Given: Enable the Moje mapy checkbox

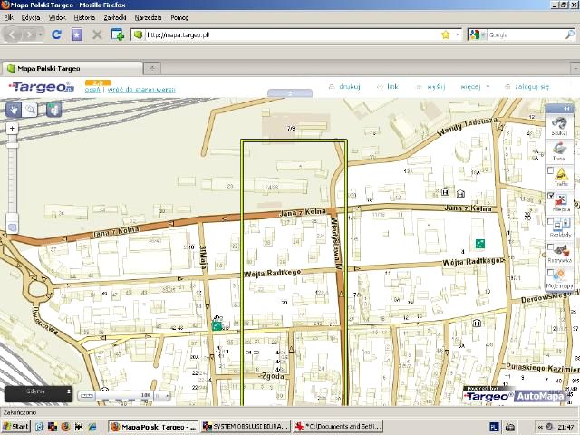Looking at the screenshot, I should click(550, 273).
